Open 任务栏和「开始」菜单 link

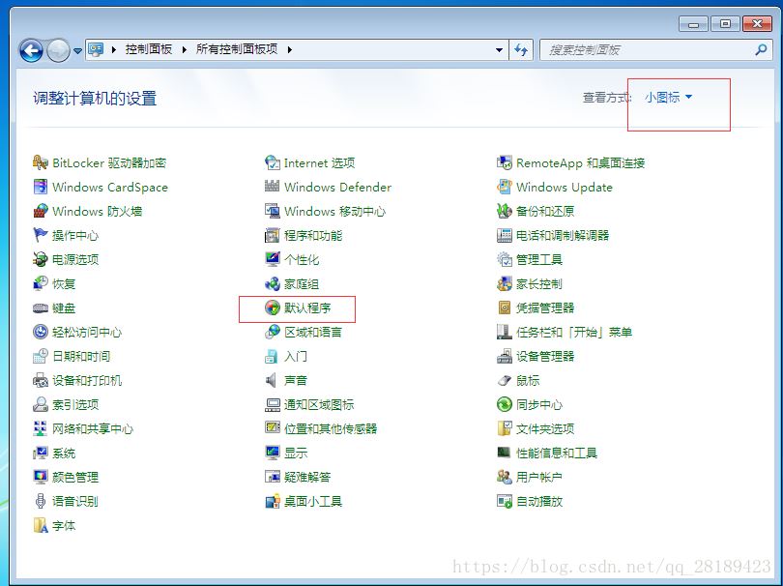[574, 333]
